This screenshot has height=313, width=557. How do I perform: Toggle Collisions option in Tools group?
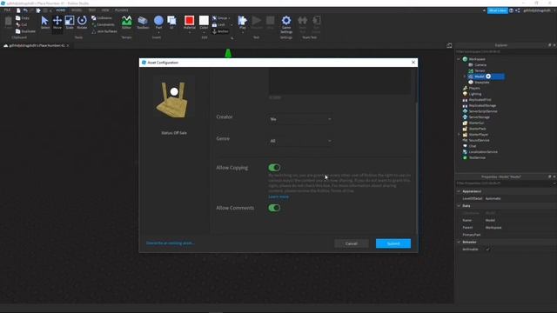pos(102,17)
